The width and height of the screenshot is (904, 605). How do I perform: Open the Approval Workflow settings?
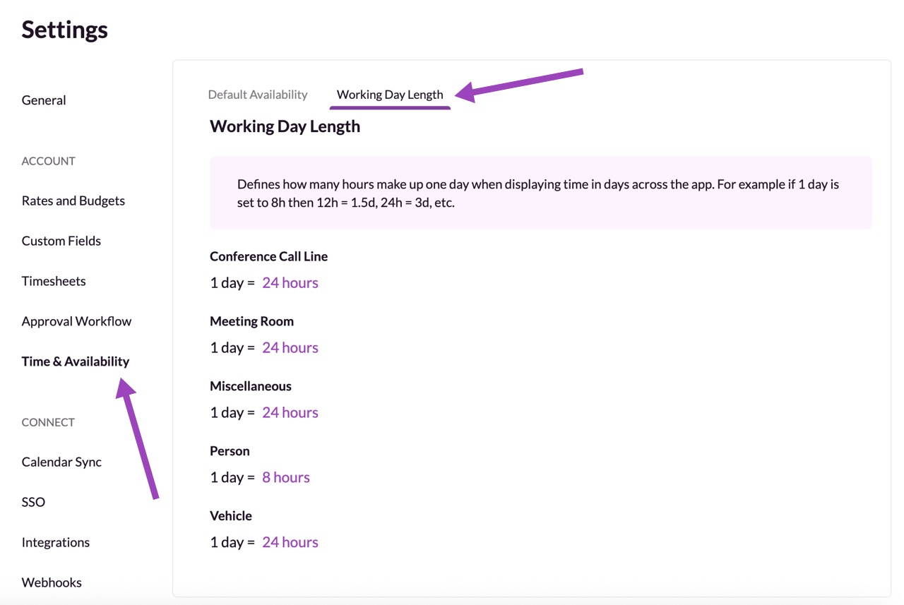pyautogui.click(x=76, y=321)
